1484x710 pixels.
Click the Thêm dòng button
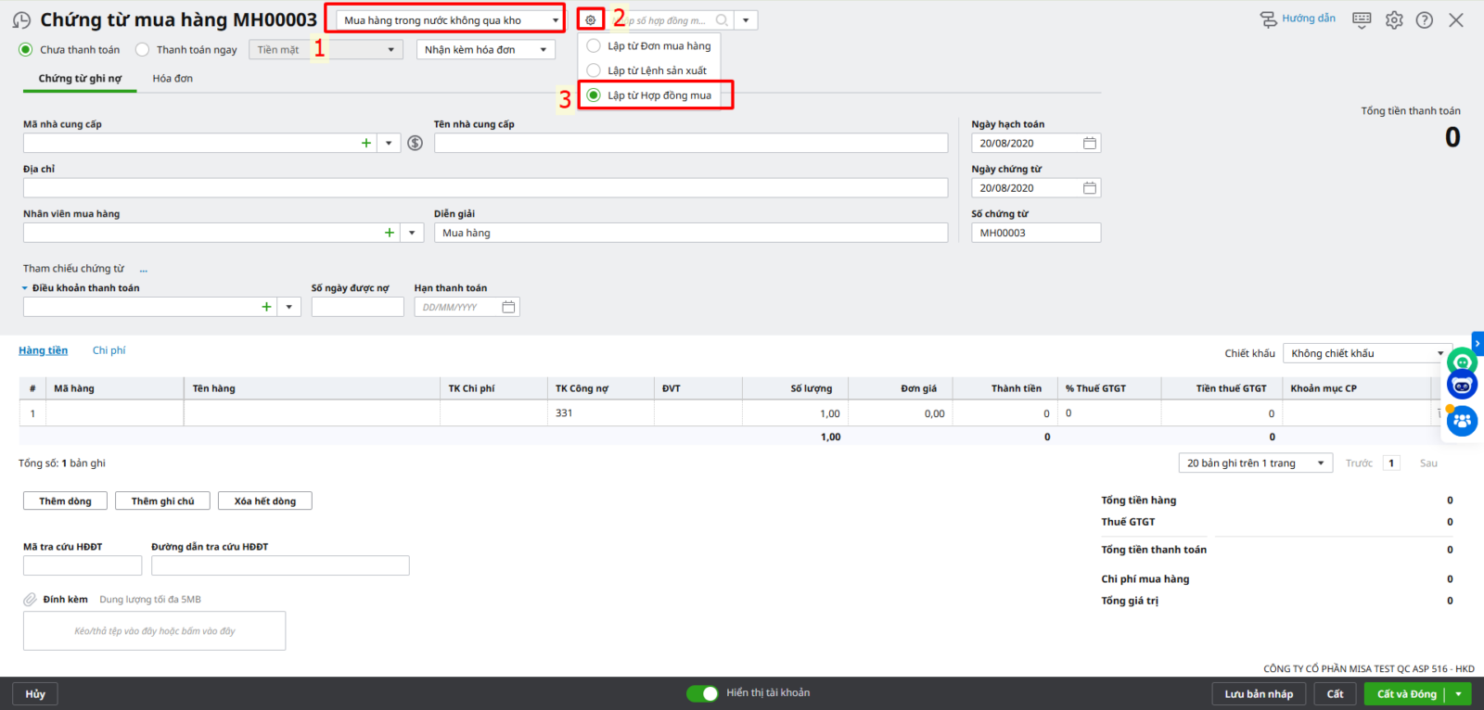point(65,501)
